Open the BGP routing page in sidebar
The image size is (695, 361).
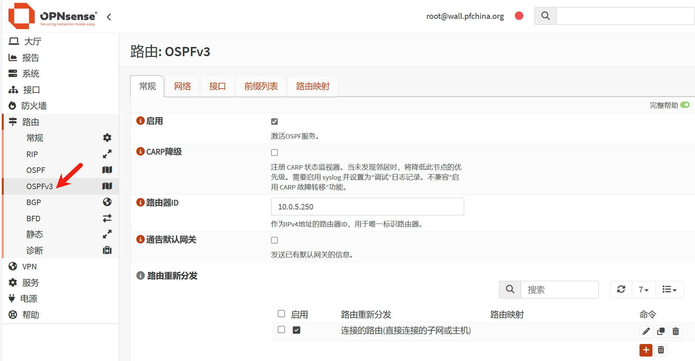[x=34, y=202]
